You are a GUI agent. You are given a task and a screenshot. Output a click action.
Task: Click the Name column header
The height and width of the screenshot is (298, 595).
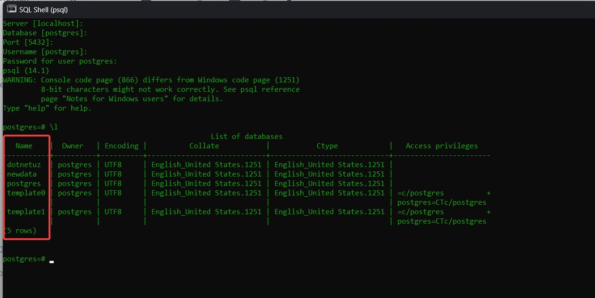coord(24,146)
